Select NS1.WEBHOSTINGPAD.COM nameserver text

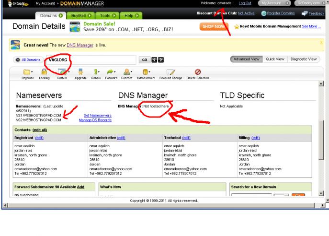[38, 116]
